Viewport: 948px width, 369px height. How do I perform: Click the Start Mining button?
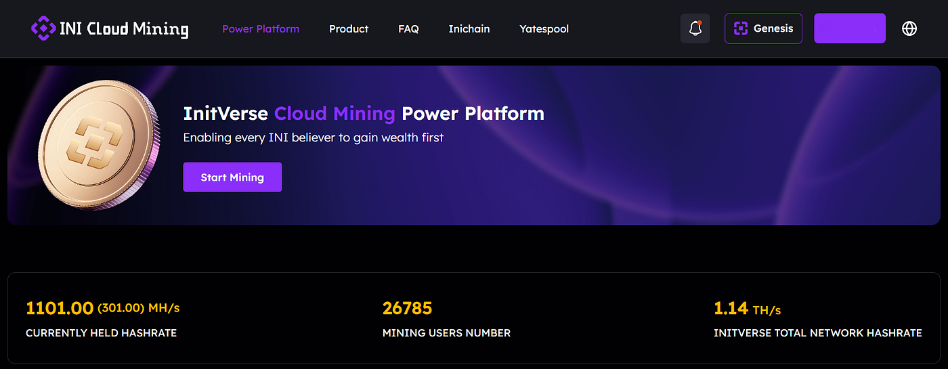(x=232, y=177)
